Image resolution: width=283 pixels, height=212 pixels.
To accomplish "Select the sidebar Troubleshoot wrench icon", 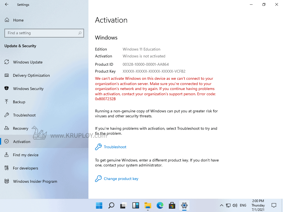I will click(7, 115).
